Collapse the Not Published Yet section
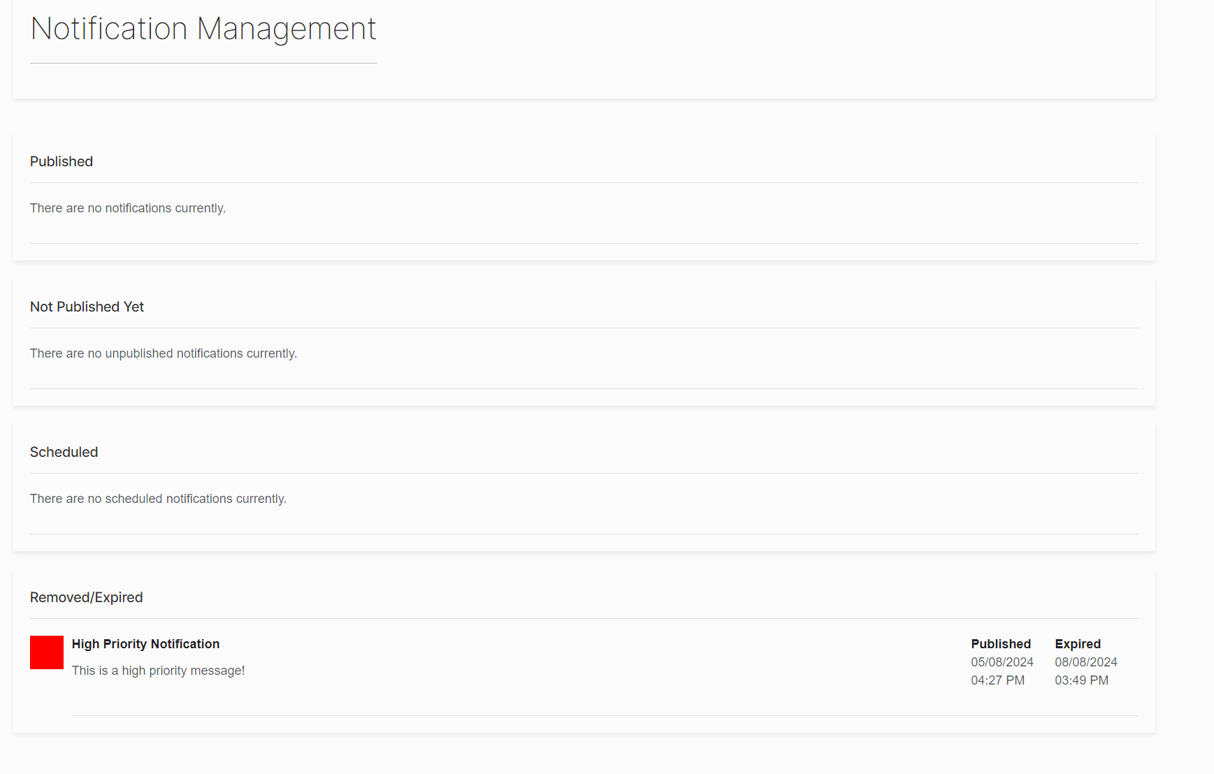This screenshot has width=1214, height=774. click(87, 307)
